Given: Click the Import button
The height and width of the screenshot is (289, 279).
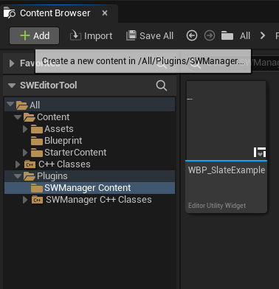Looking at the screenshot, I should (91, 36).
